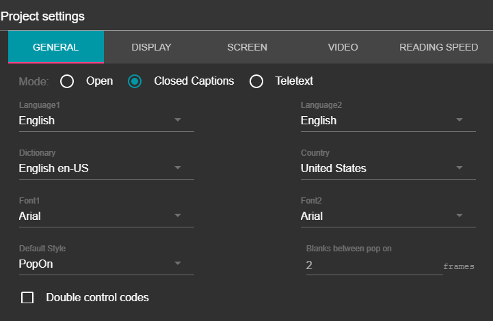This screenshot has height=321, width=493.
Task: Expand the Dictionary dropdown showing English en-US
Action: pyautogui.click(x=106, y=168)
